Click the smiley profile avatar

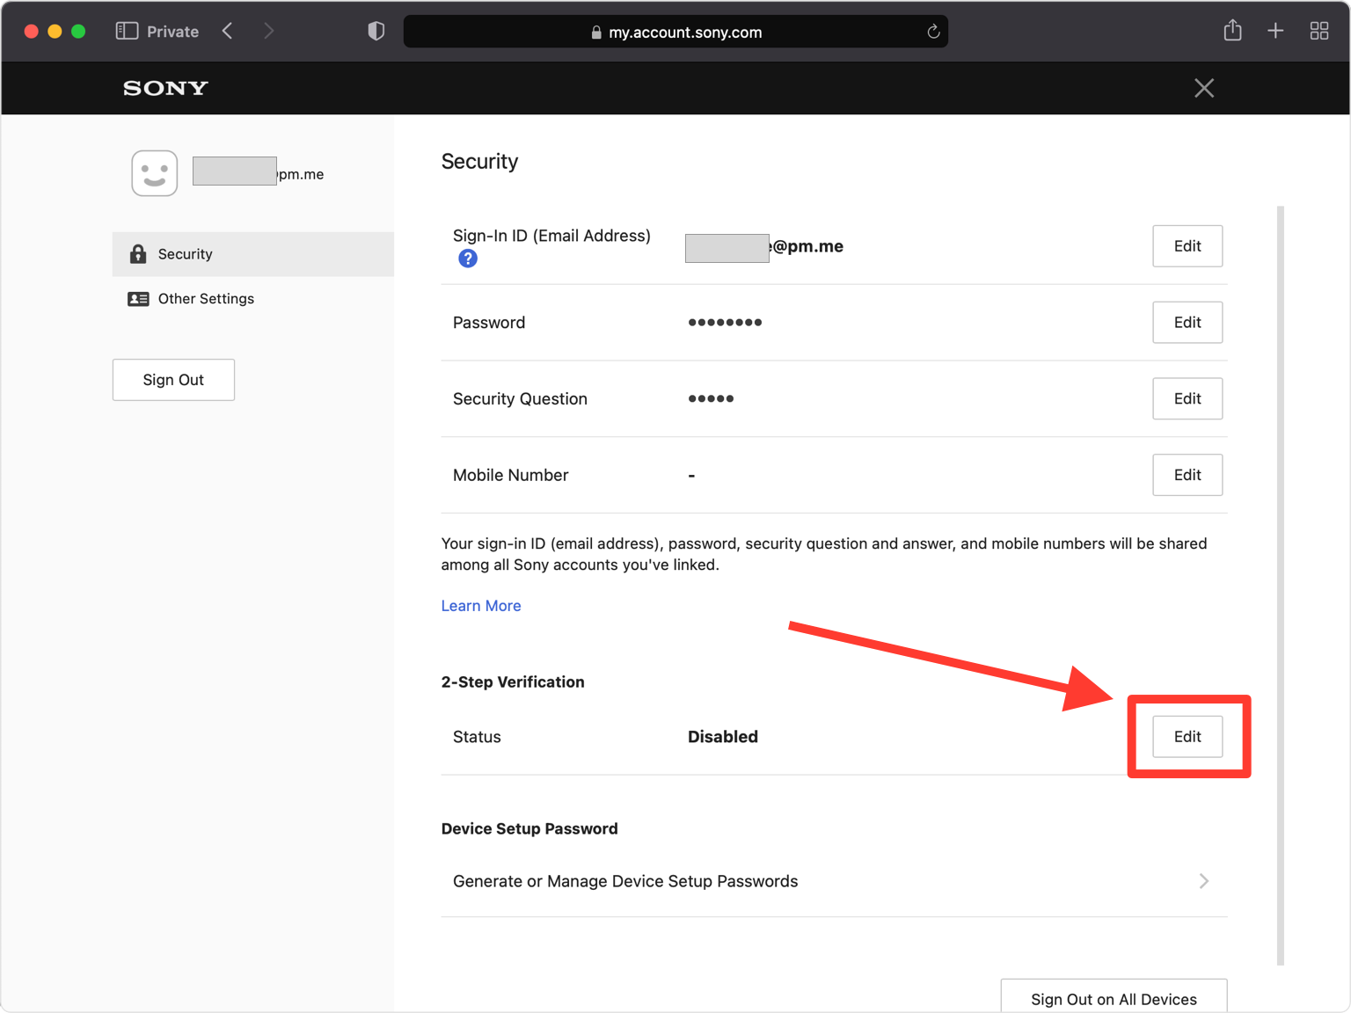[155, 173]
